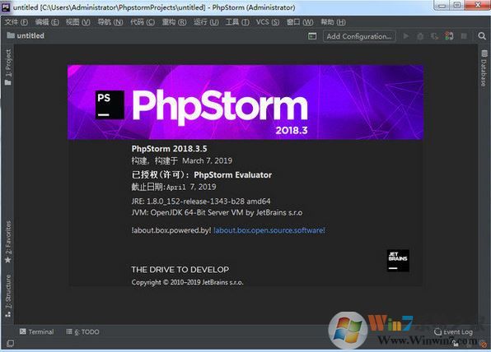Click the JRE version line
The image size is (491, 352).
click(201, 201)
